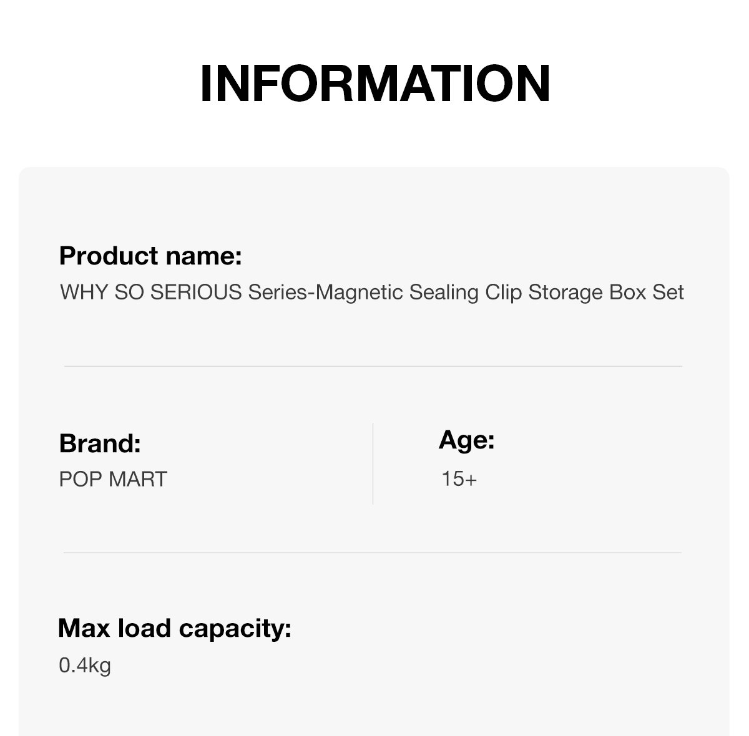
Task: Click the divider line below product name
Action: point(373,366)
